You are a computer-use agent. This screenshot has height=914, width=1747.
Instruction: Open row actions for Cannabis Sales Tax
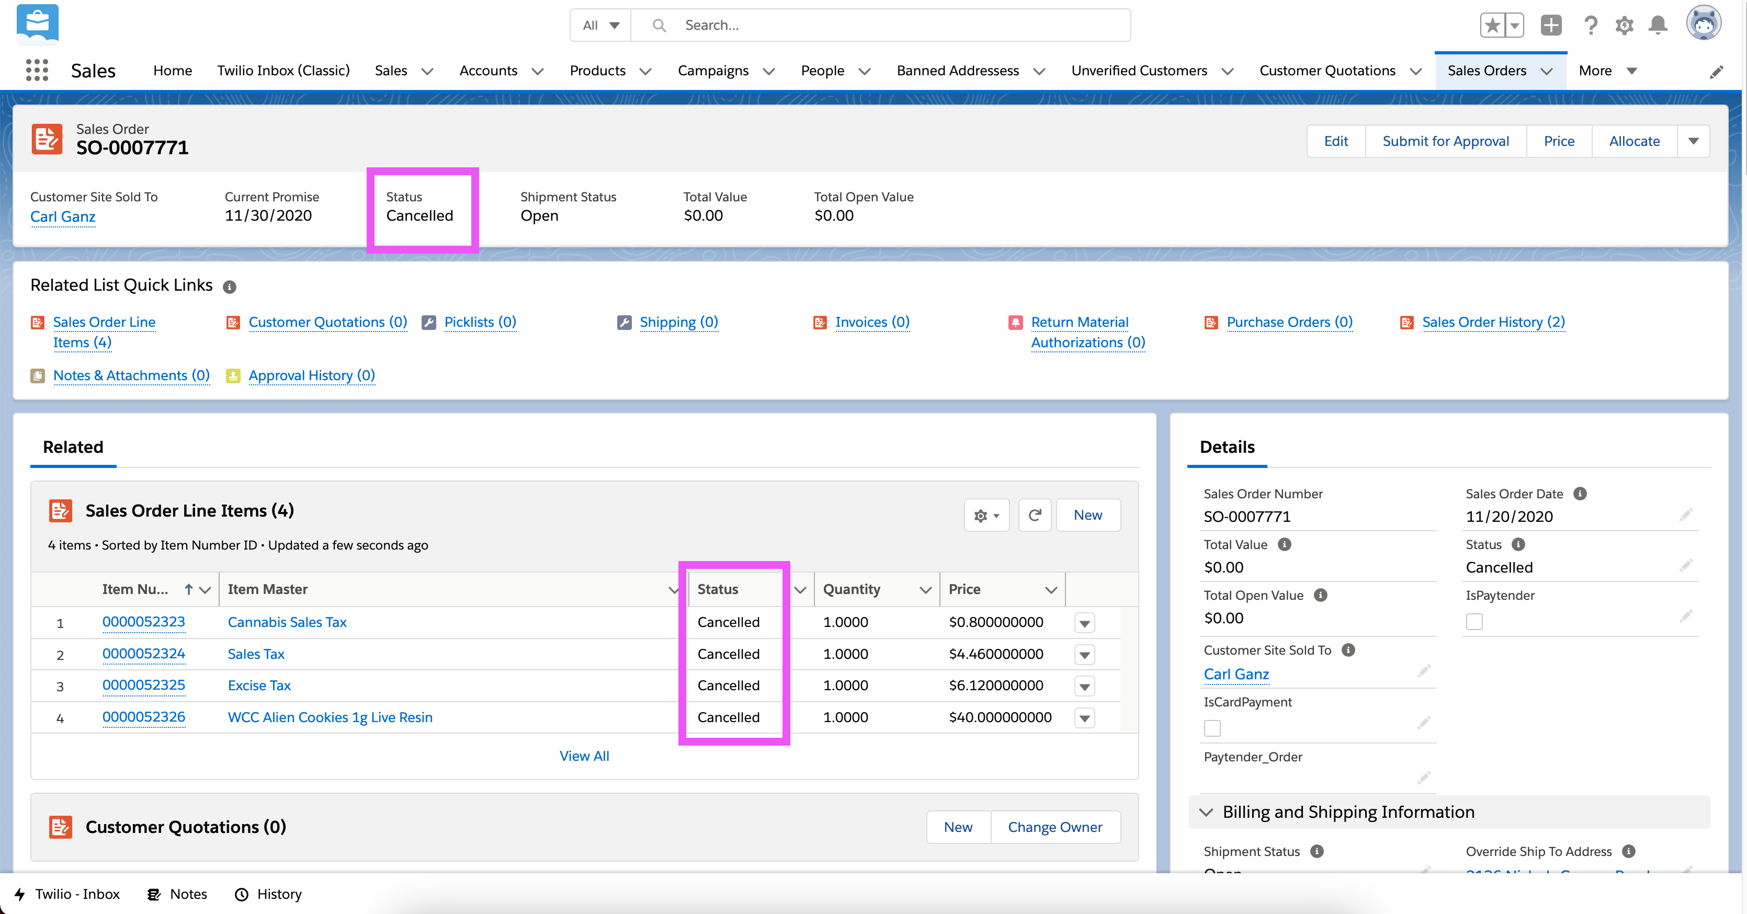coord(1084,623)
